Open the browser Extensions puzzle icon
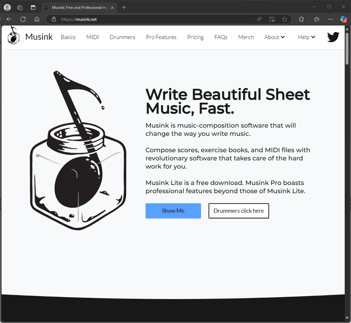 coord(301,19)
